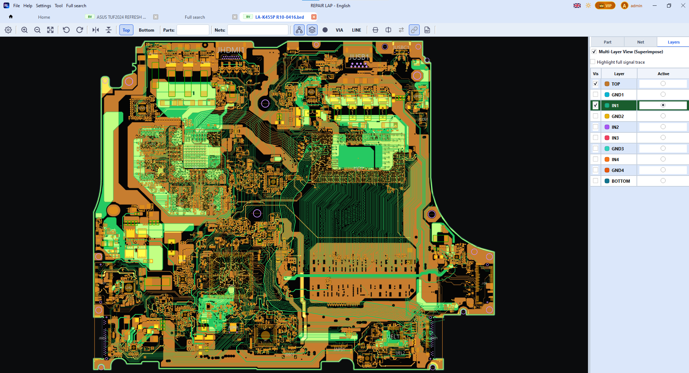Viewport: 689px width, 373px height.
Task: Flip board vertically icon
Action: [x=109, y=30]
